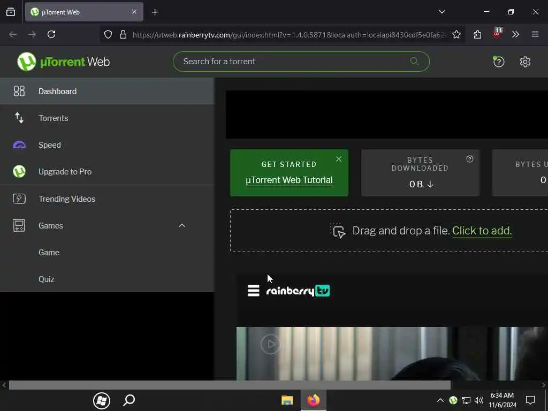Open a new browser tab
The height and width of the screenshot is (411, 548).
155,12
